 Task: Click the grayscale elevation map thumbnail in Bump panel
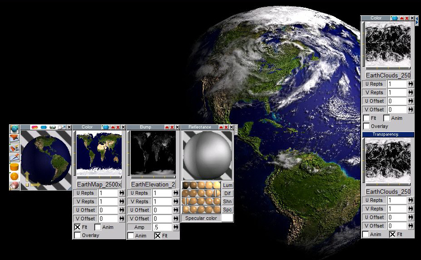153,153
